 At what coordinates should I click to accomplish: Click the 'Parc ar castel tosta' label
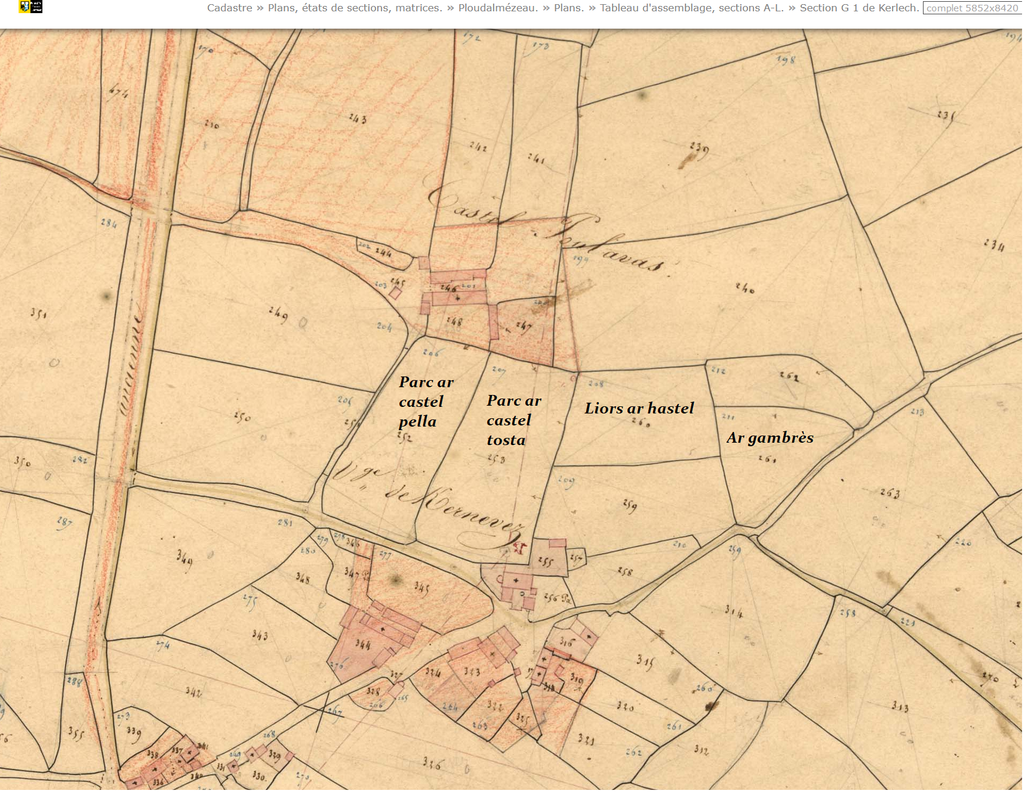(x=514, y=421)
